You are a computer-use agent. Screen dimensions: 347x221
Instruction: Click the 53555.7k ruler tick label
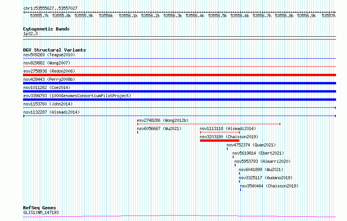(x=39, y=16)
